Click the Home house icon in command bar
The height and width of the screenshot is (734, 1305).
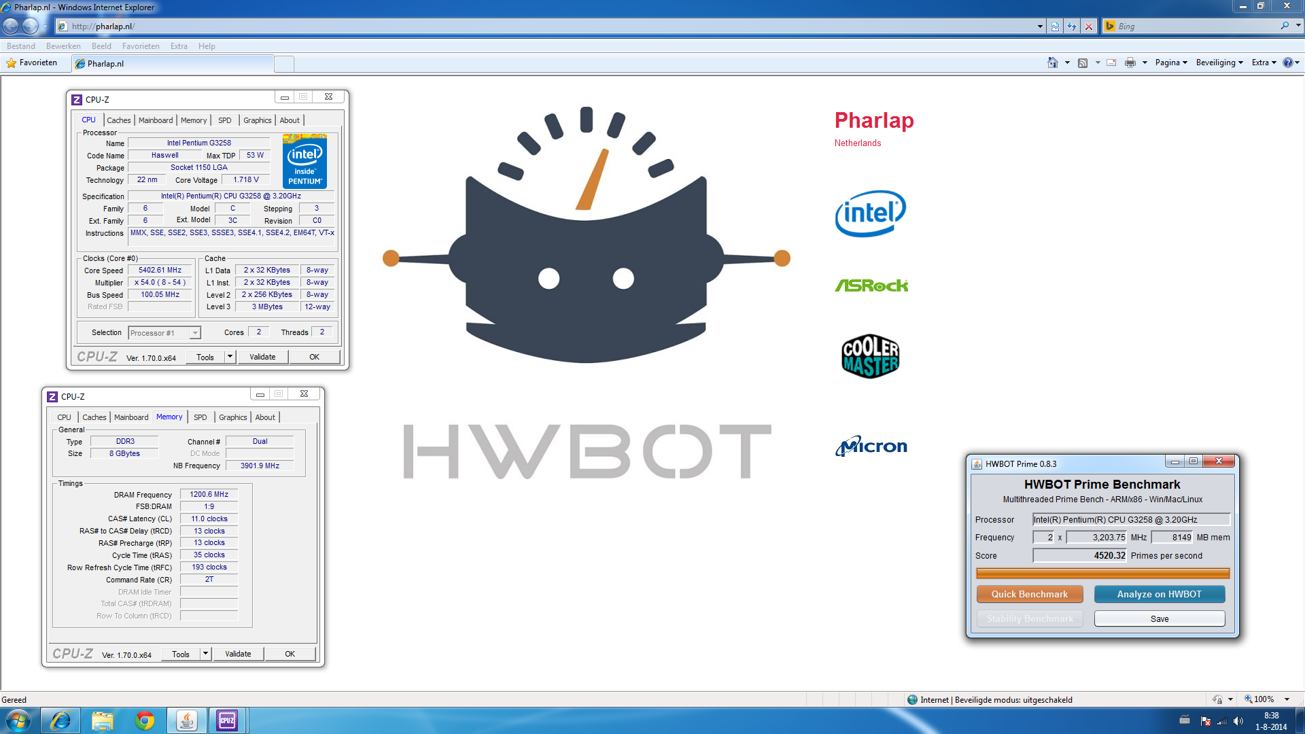(x=1052, y=63)
